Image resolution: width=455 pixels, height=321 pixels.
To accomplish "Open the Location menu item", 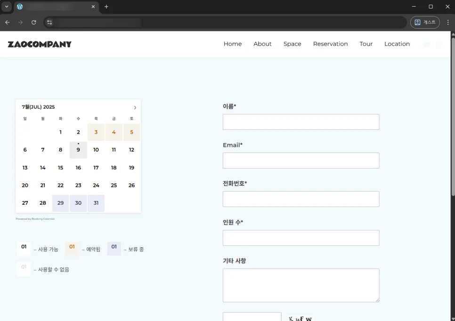I will pos(397,44).
